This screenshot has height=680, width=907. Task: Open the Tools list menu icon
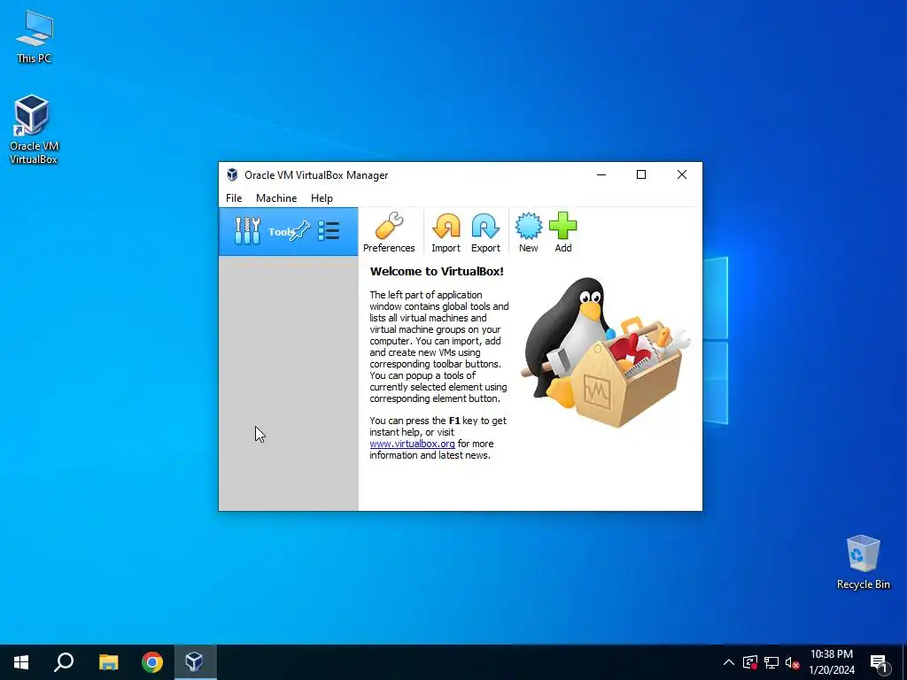click(329, 231)
